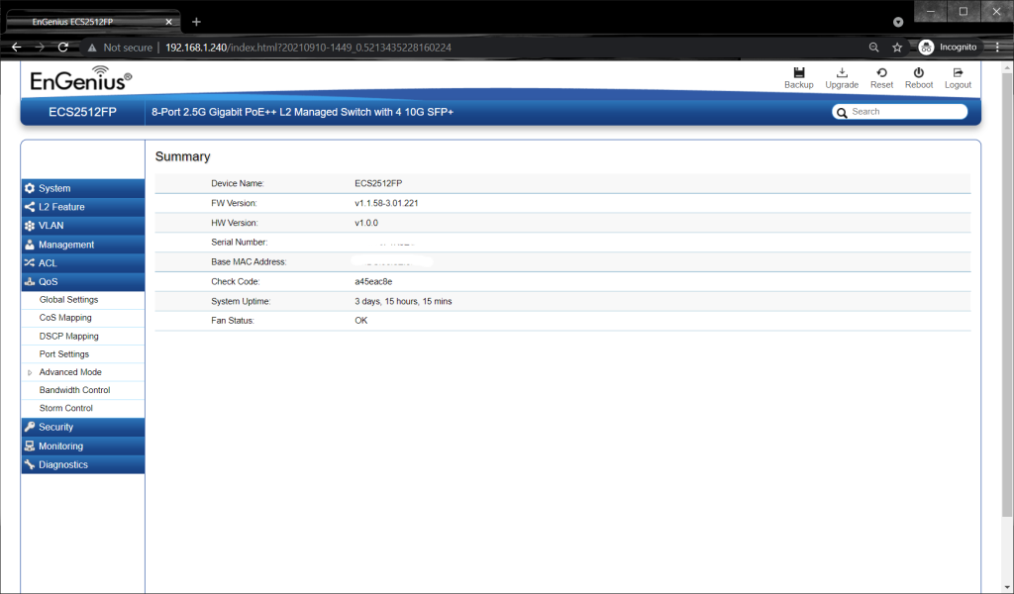The width and height of the screenshot is (1014, 594).
Task: Click FW Version value v1.1.58-3.01.221
Action: point(386,203)
